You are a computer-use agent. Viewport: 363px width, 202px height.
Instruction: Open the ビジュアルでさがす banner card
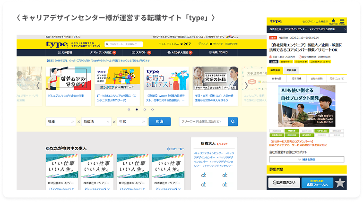coord(68,86)
